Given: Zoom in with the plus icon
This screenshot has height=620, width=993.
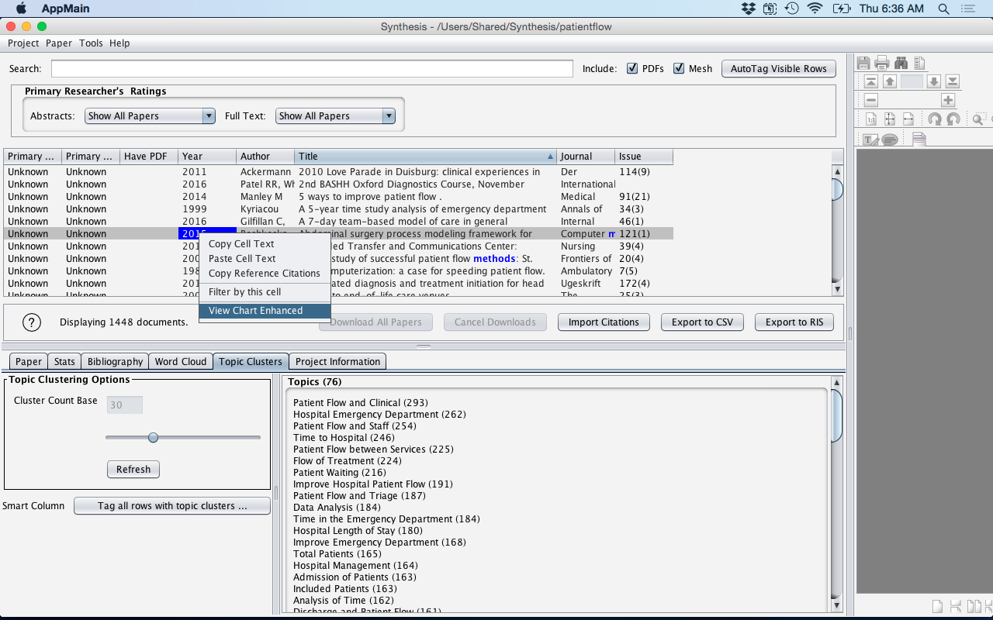Looking at the screenshot, I should pos(948,100).
